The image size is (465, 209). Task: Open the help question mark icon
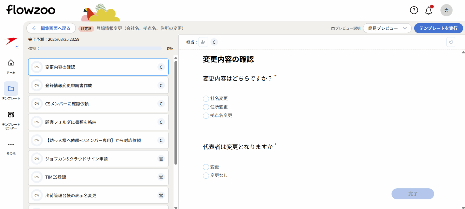(414, 10)
